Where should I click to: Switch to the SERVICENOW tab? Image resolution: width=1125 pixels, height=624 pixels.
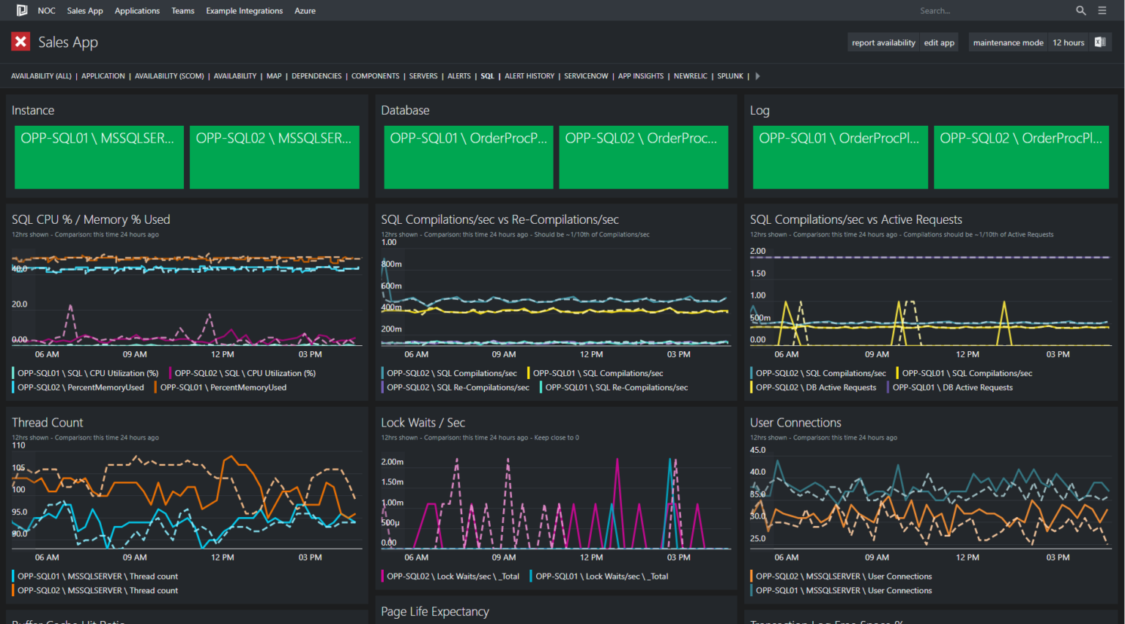[586, 76]
